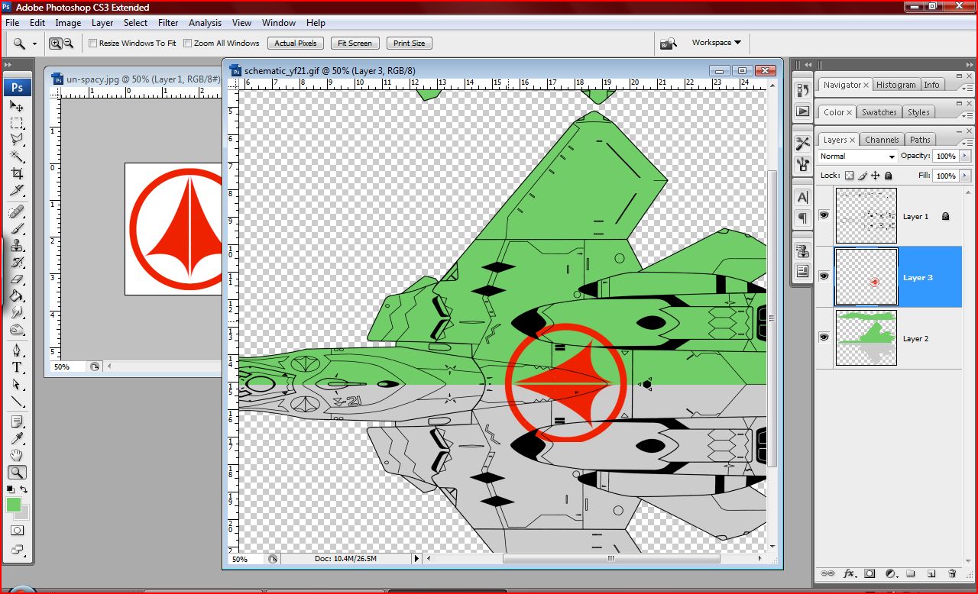Open the Layer menu

point(102,23)
